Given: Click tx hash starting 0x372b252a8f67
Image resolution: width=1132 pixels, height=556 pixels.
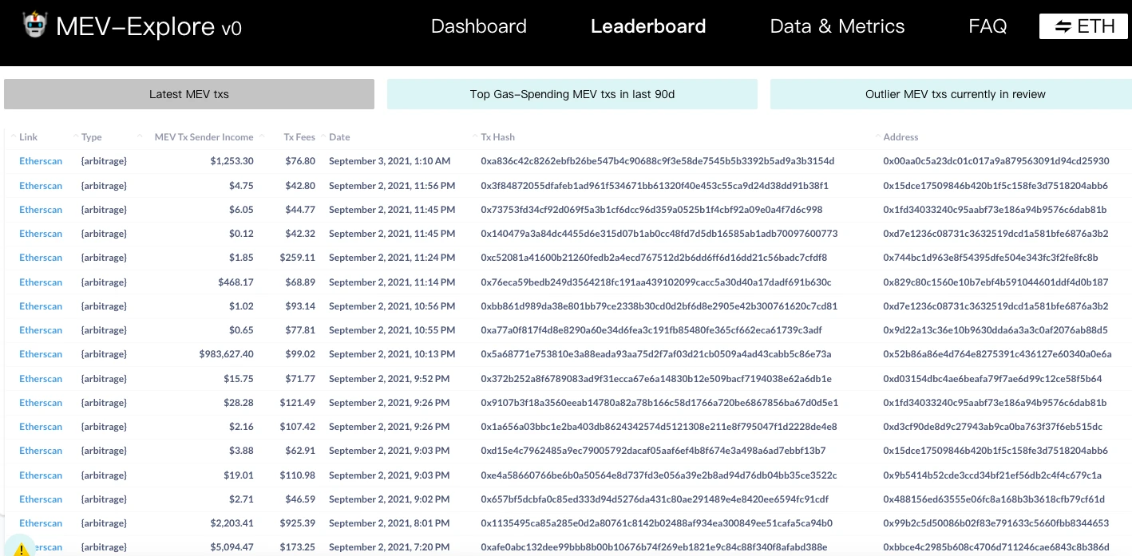Looking at the screenshot, I should (x=656, y=379).
